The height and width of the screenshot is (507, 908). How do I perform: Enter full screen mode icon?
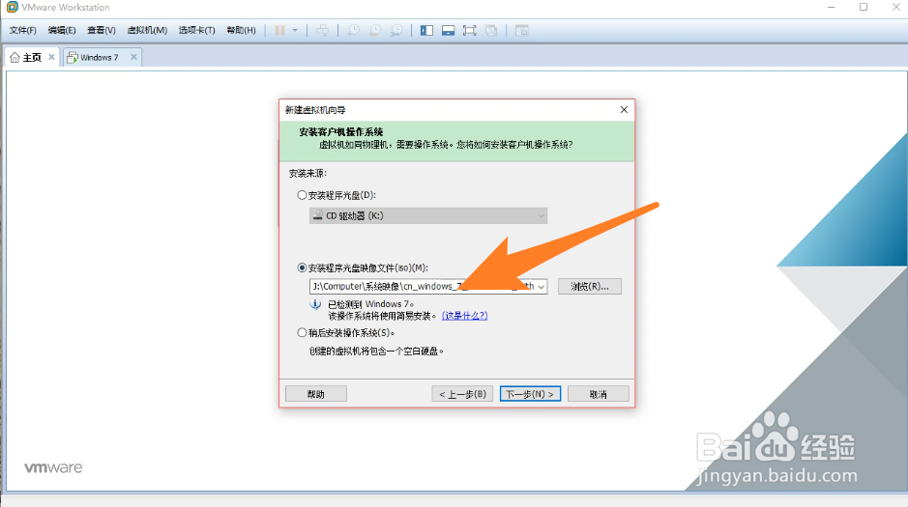470,31
